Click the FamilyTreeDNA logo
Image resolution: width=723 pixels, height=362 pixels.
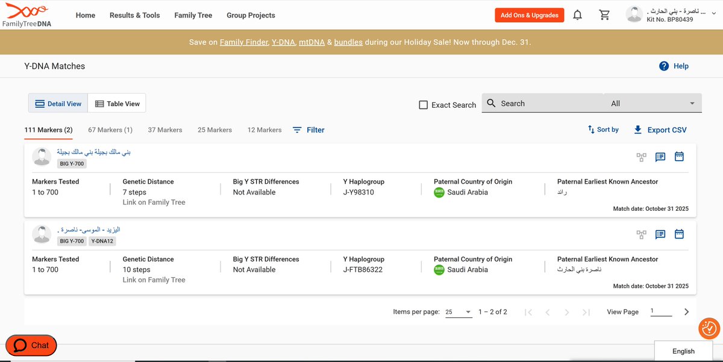click(26, 15)
